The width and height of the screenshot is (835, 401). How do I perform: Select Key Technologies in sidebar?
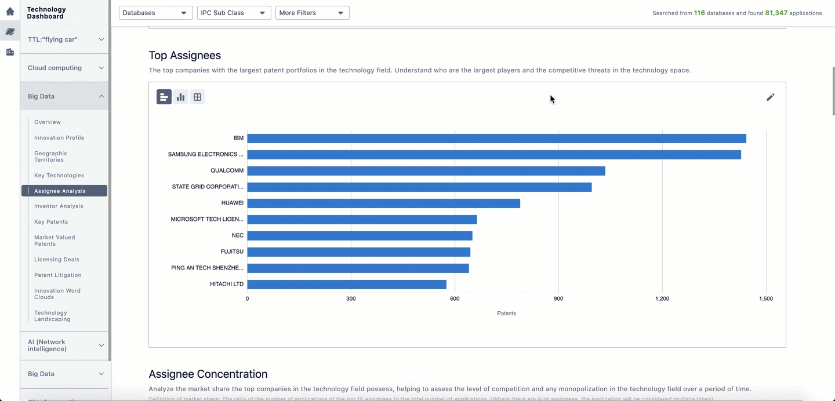point(59,176)
